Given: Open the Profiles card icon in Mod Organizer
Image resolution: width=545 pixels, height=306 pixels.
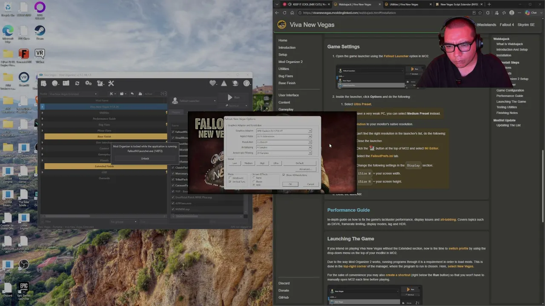Looking at the screenshot, I should [66, 83].
